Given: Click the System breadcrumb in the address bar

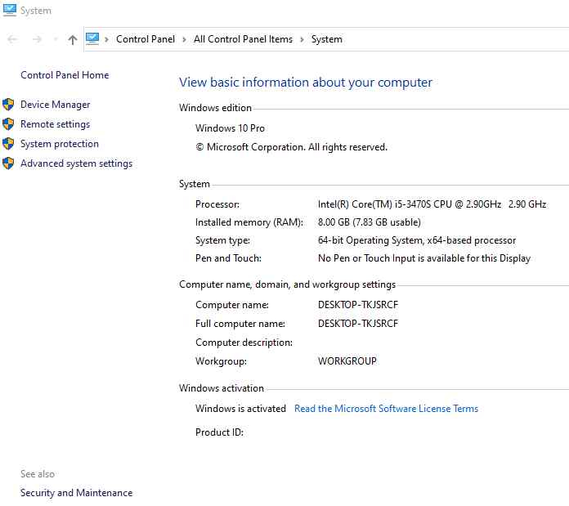Looking at the screenshot, I should tap(326, 39).
